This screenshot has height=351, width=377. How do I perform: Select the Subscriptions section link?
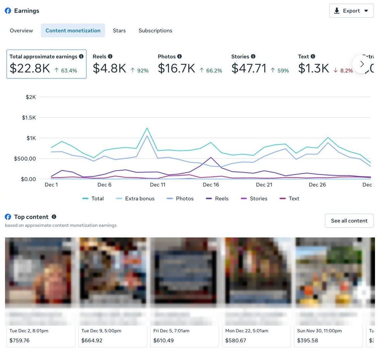pos(155,30)
